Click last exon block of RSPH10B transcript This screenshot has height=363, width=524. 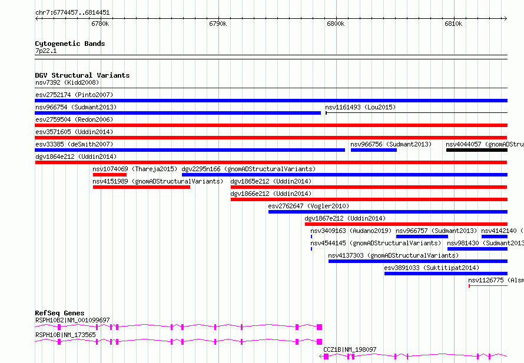(x=320, y=342)
